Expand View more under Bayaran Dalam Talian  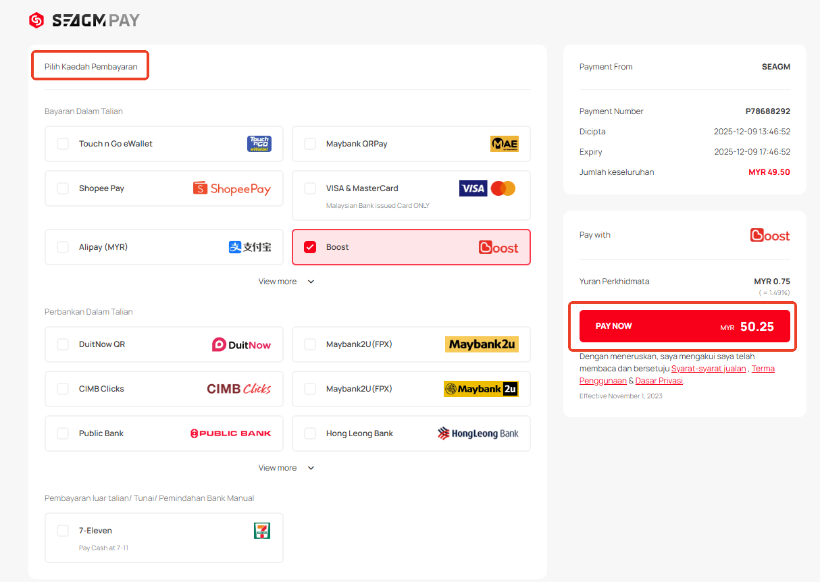coord(286,282)
